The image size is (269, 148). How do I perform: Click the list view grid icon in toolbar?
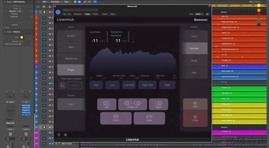75,2
